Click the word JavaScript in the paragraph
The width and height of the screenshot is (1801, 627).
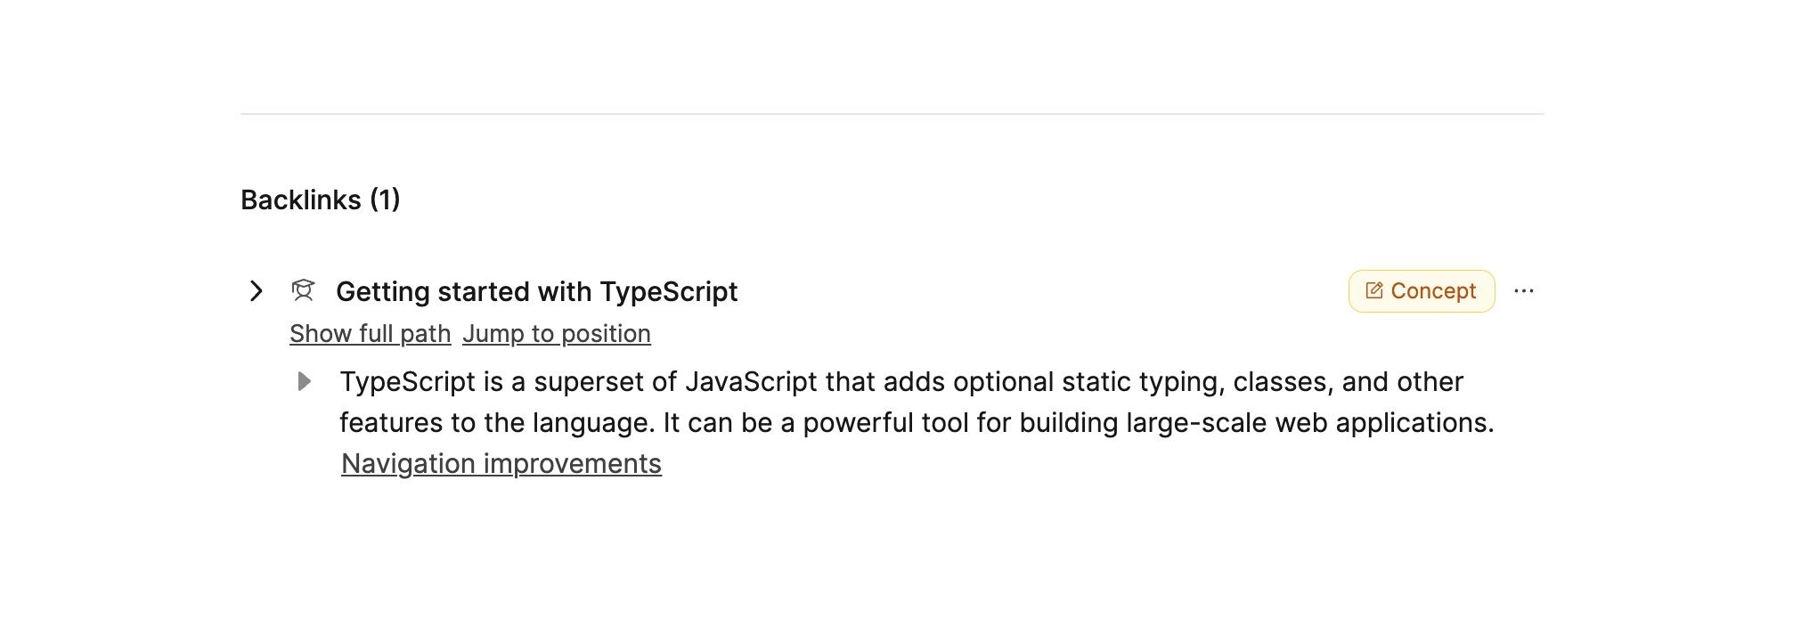tap(750, 382)
